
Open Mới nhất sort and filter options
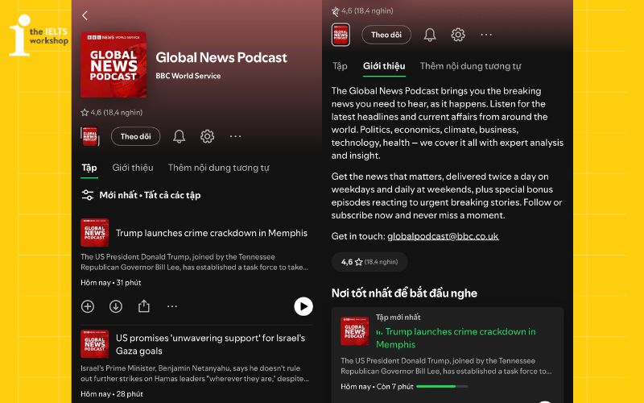141,195
